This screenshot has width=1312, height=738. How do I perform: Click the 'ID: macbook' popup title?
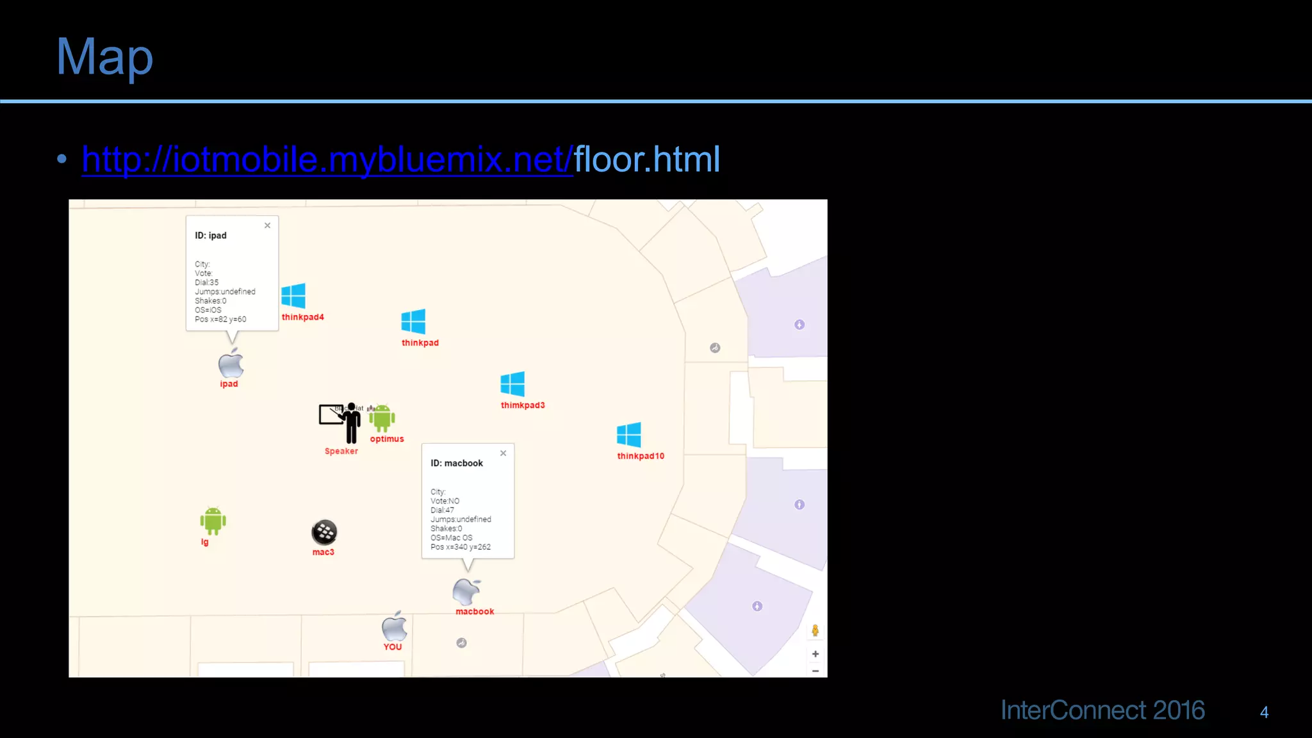tap(457, 463)
